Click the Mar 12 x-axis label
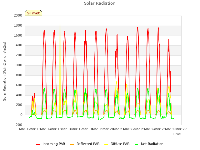This screenshot has height=150, width=200. click(25, 129)
